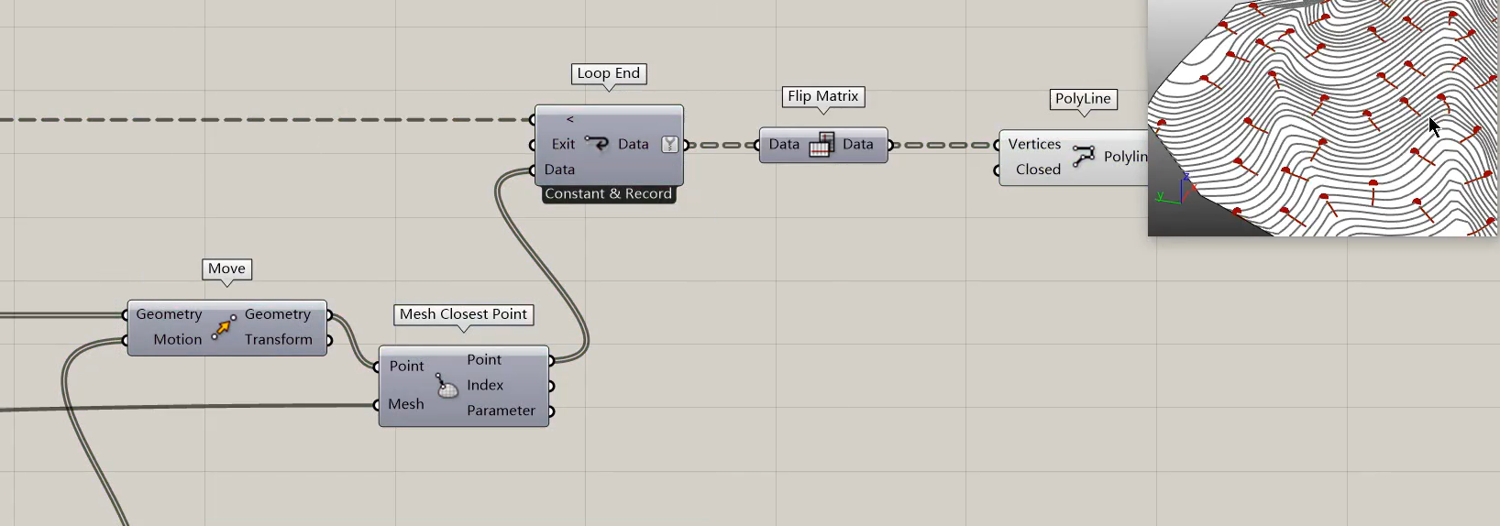Click the Transform output of Move

[279, 340]
